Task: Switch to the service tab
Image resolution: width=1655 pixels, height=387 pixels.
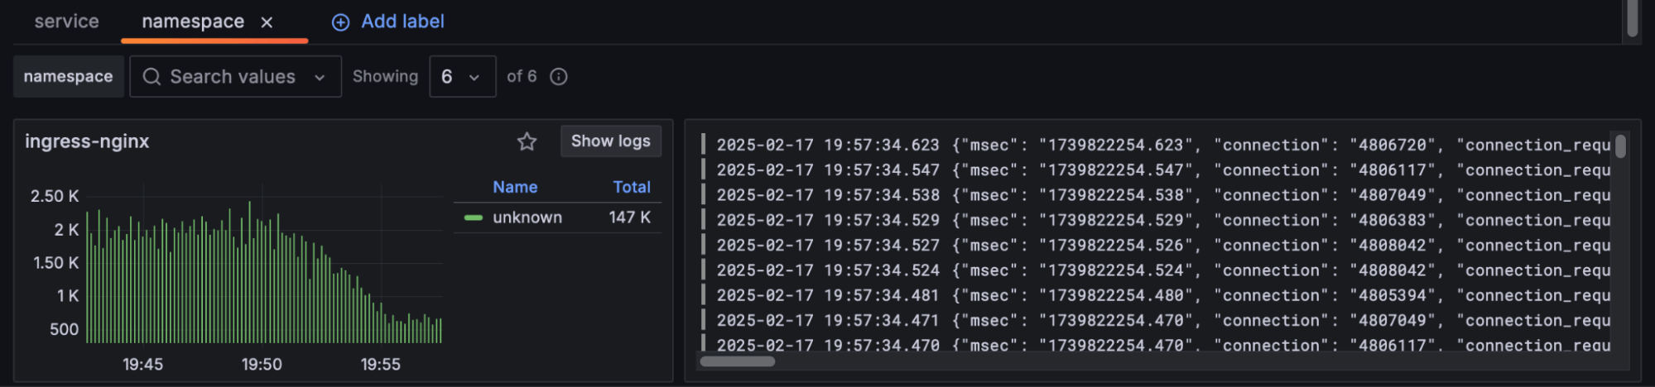Action: point(66,21)
